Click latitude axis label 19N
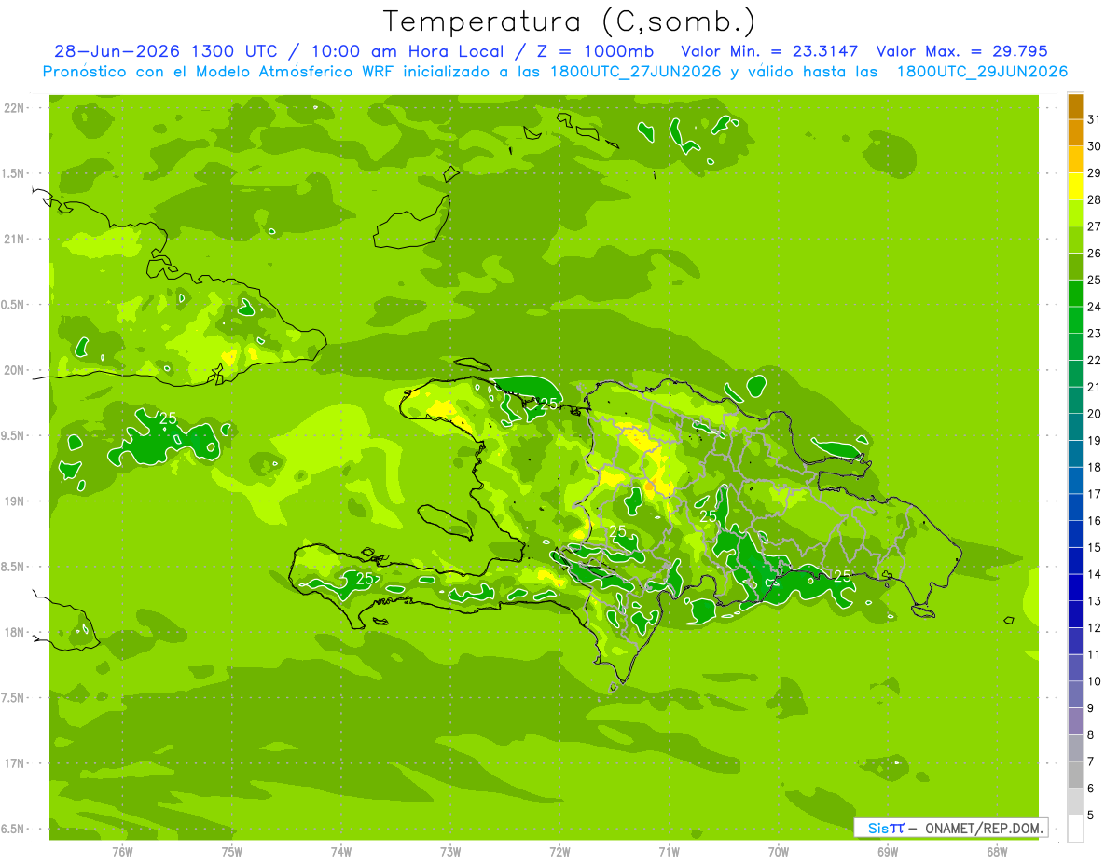 [16, 501]
